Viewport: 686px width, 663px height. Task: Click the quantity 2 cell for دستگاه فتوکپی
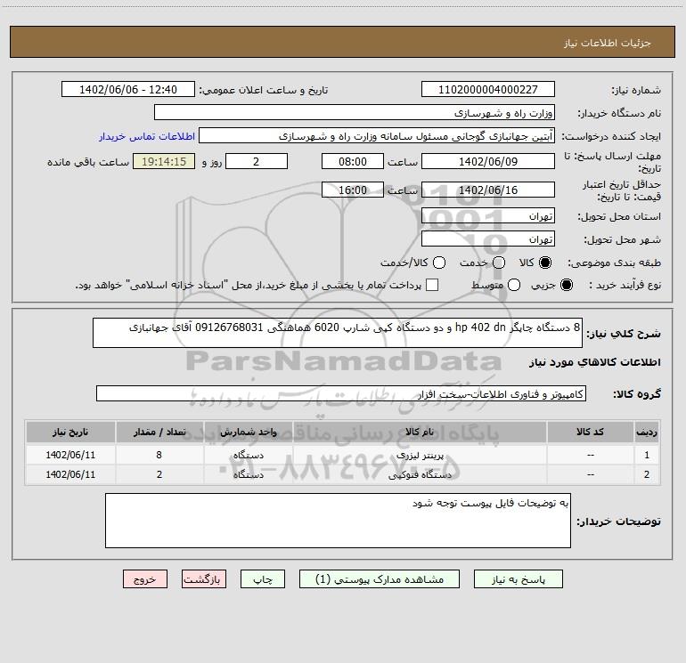(159, 474)
